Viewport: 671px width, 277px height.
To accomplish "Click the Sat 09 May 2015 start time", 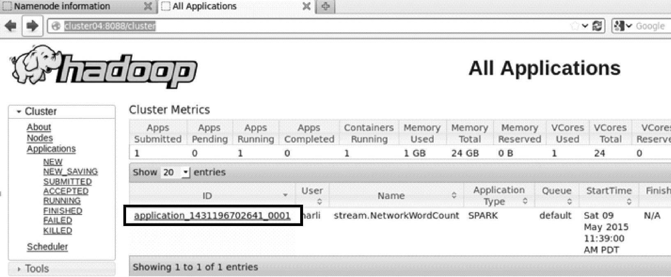I will coord(606,233).
